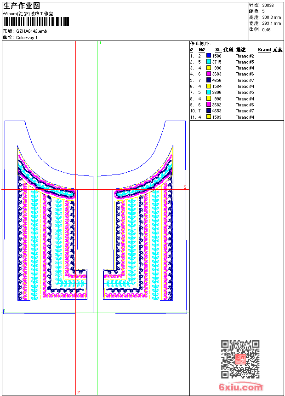
Task: Click the yellow swatch in stop row 3
Action: point(209,68)
